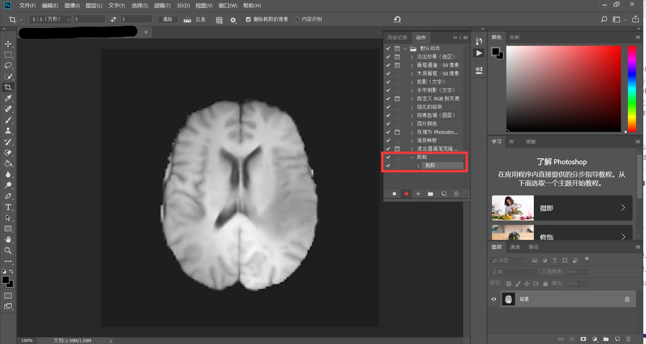Begin recording the action
646x344 pixels.
pyautogui.click(x=406, y=194)
